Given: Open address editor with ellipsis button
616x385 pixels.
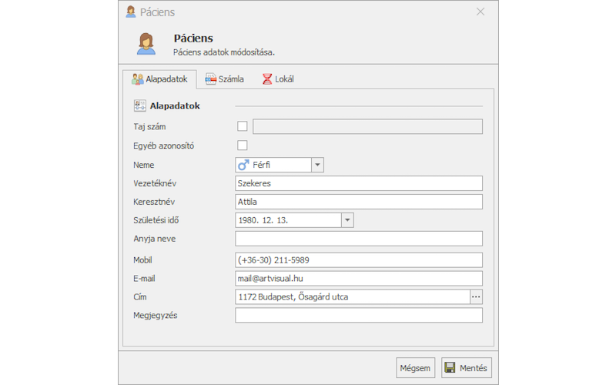Looking at the screenshot, I should 476,297.
